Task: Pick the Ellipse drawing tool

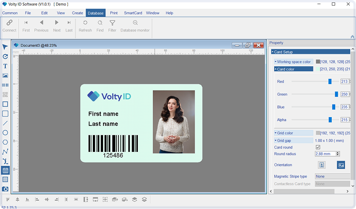Action: (5, 133)
